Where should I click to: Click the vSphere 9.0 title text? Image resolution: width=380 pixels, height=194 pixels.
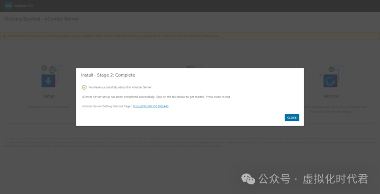(24, 6)
